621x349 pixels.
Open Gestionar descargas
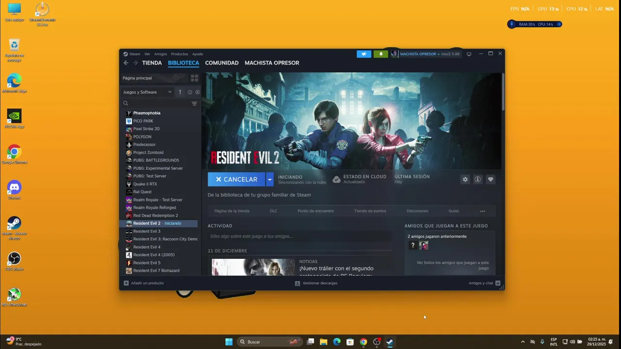pos(316,283)
